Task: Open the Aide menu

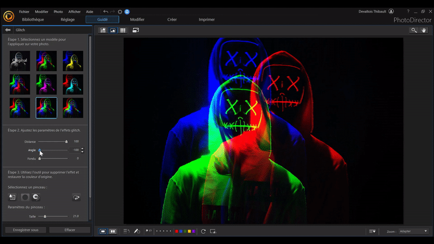Action: 90,11
